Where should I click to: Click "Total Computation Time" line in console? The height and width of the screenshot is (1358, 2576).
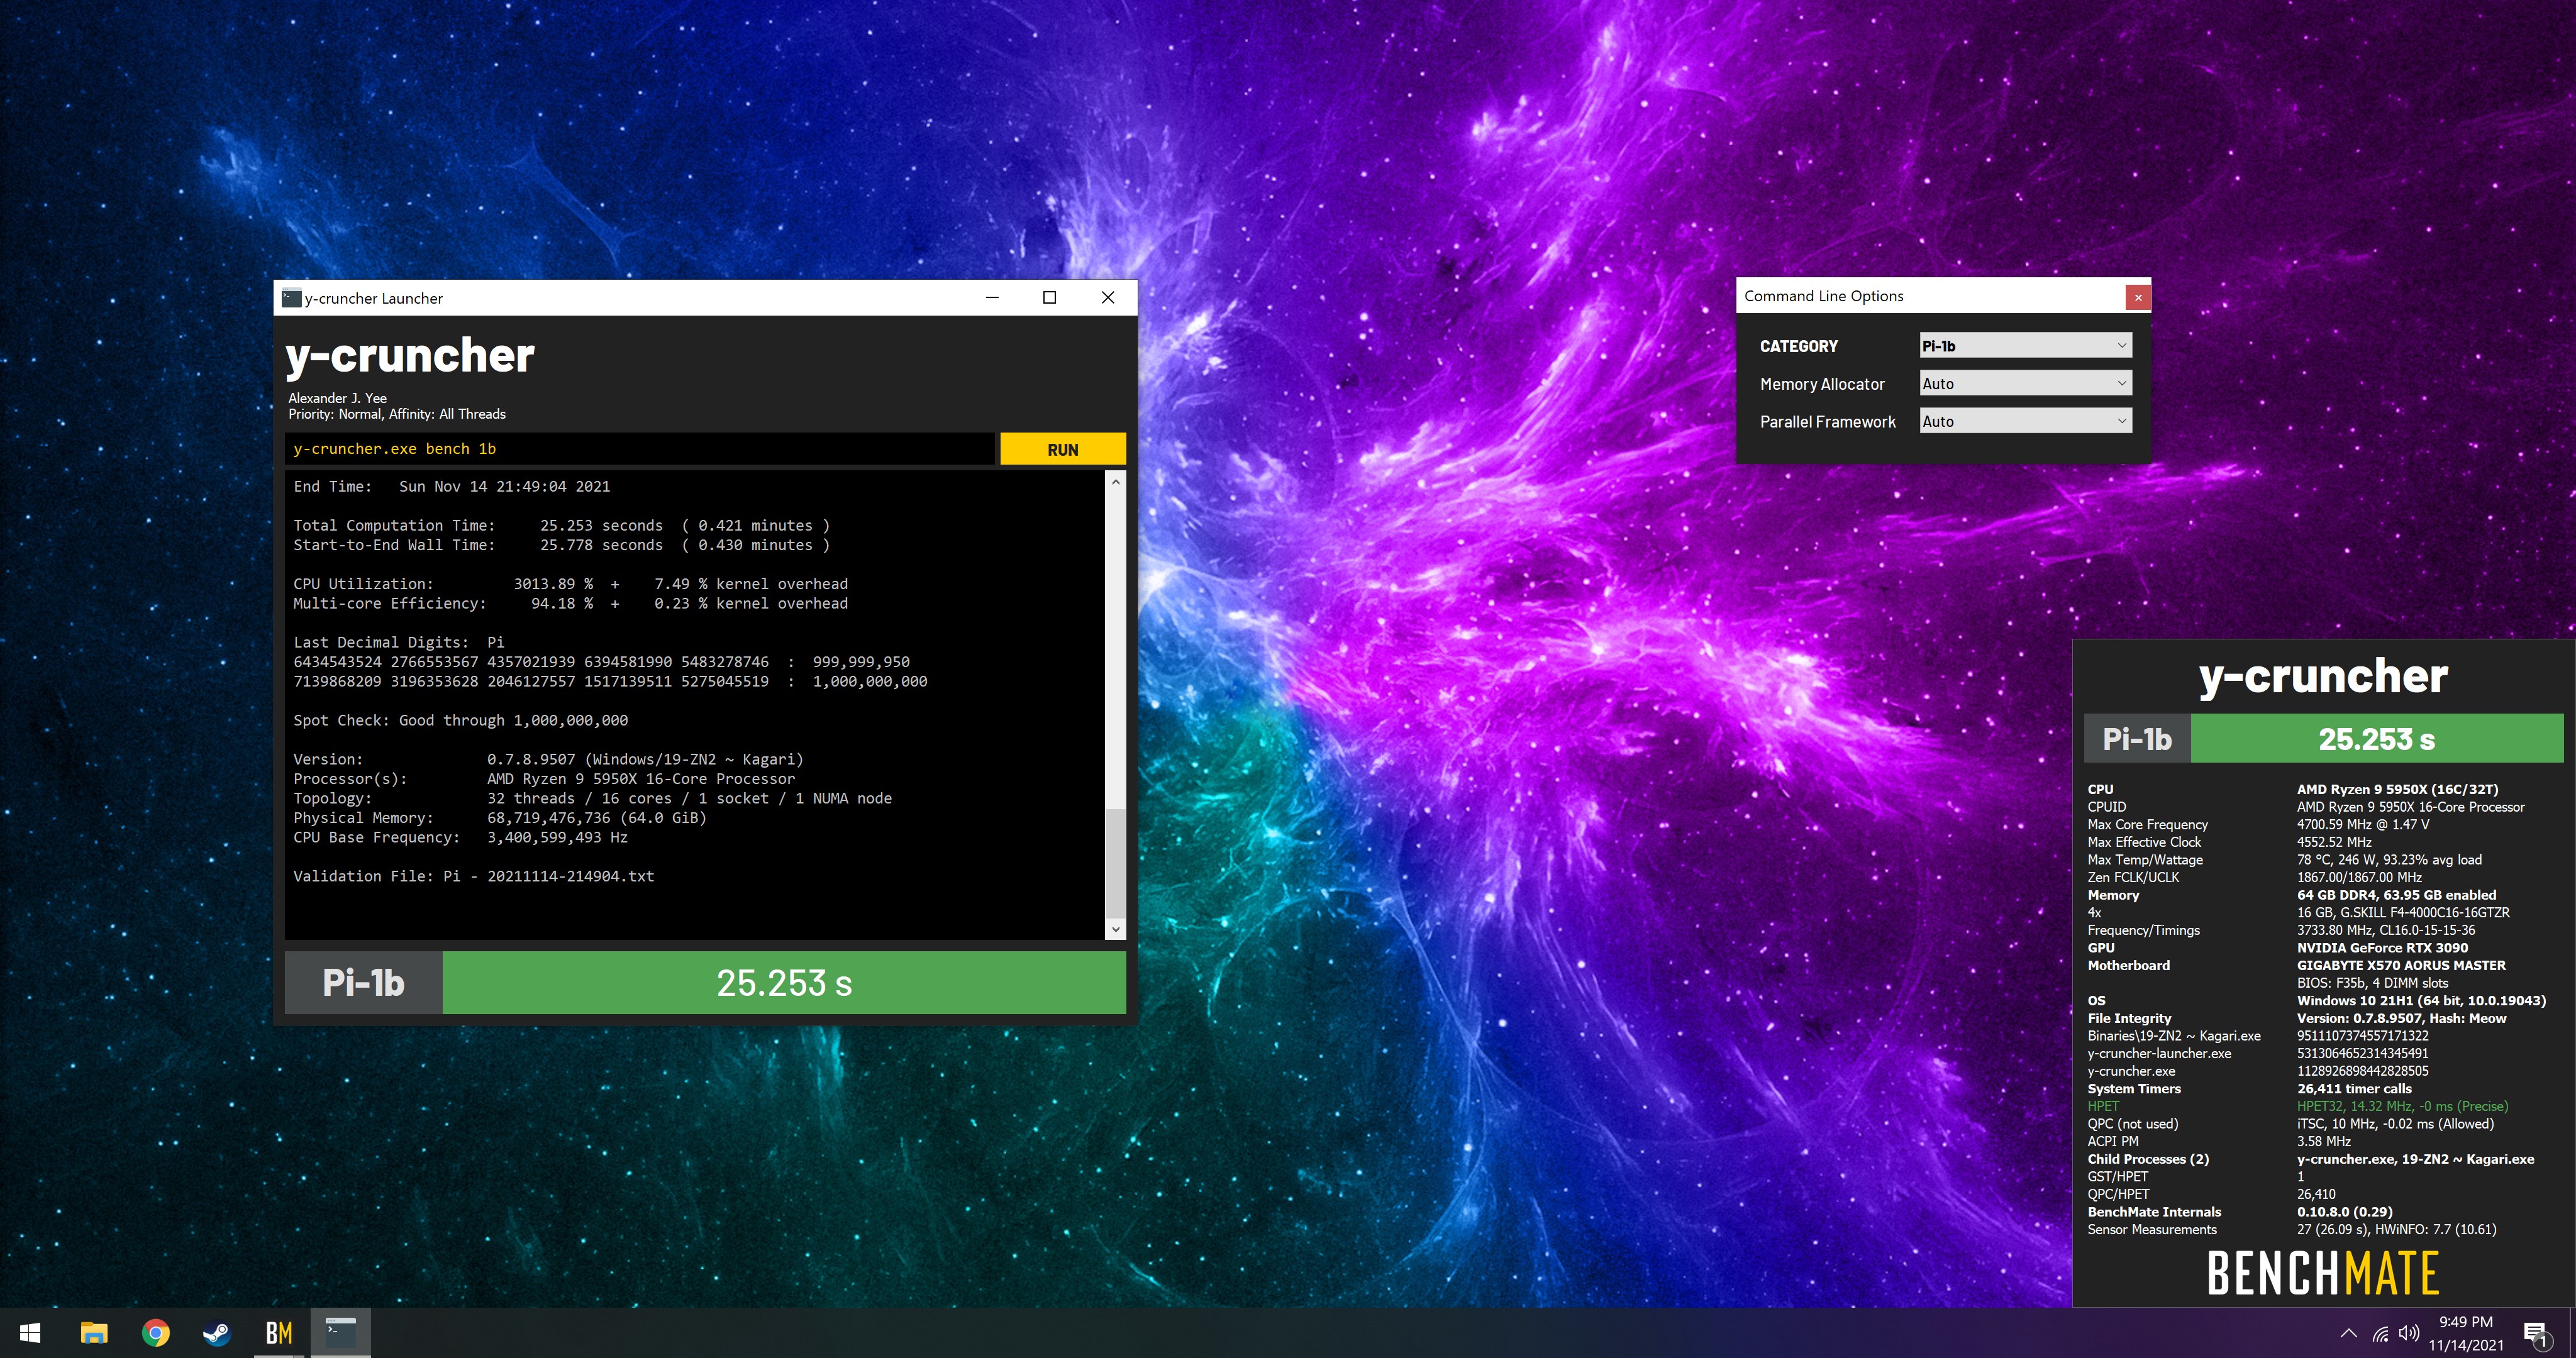(561, 526)
